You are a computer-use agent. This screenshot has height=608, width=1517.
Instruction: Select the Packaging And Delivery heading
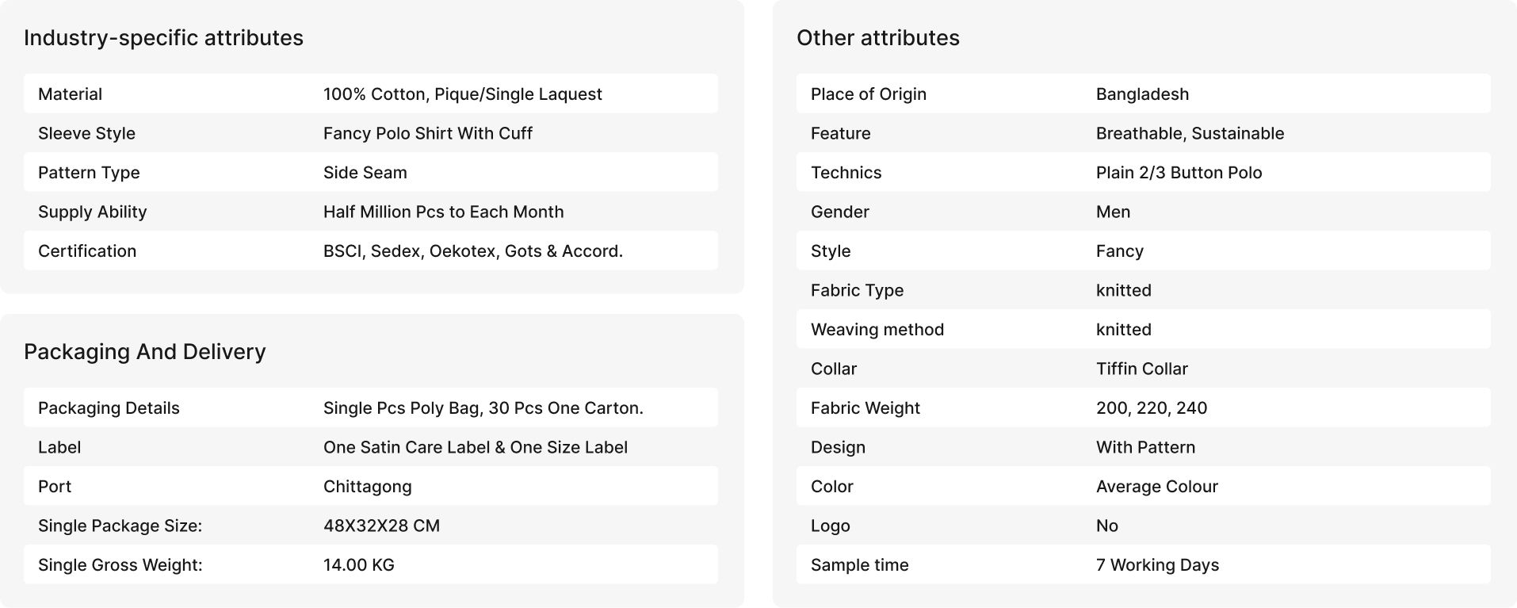point(145,352)
